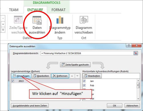The image size is (143, 111).
Task: Click the Zeile/Spalte wechseln ribbon icon
Action: point(18,19)
